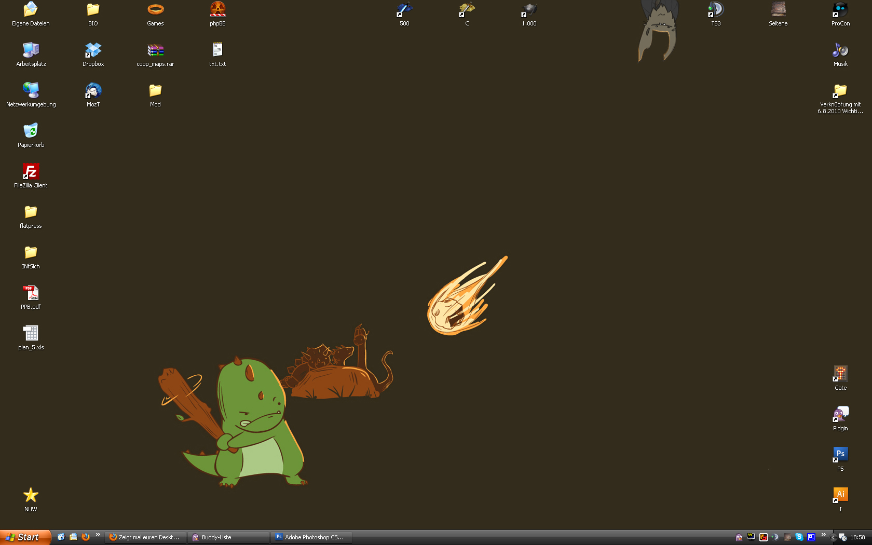The image size is (872, 545).
Task: Click the TeamSpeak tray icon
Action: pyautogui.click(x=775, y=537)
